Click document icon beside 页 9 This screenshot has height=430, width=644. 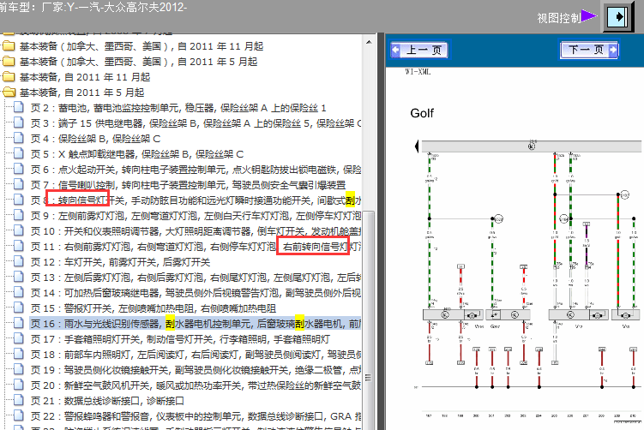(x=19, y=215)
